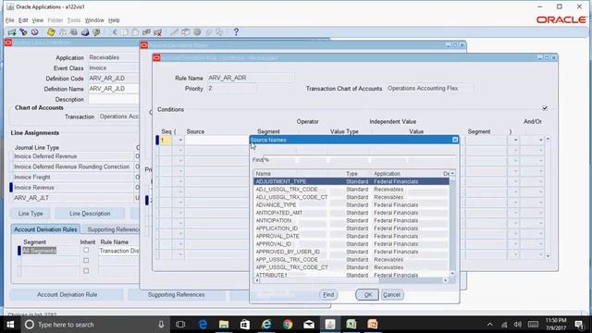Open the View menu
Image resolution: width=592 pixels, height=333 pixels.
(x=37, y=20)
